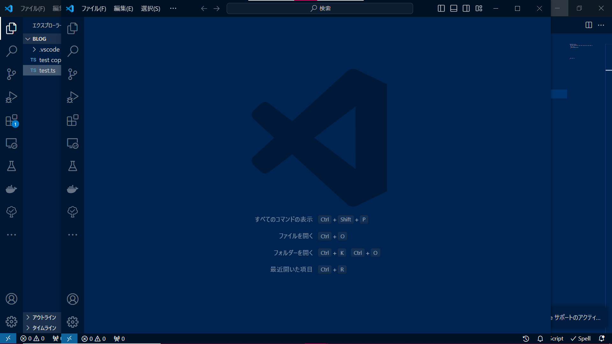This screenshot has width=612, height=344.
Task: Show additional views ellipsis in front activity bar
Action: (72, 235)
